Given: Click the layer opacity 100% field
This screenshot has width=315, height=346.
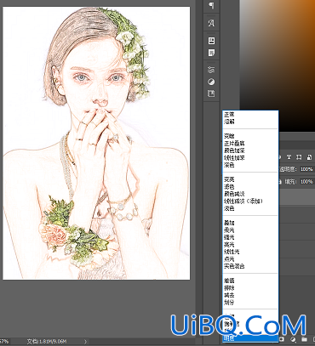Looking at the screenshot, I should pyautogui.click(x=306, y=169).
